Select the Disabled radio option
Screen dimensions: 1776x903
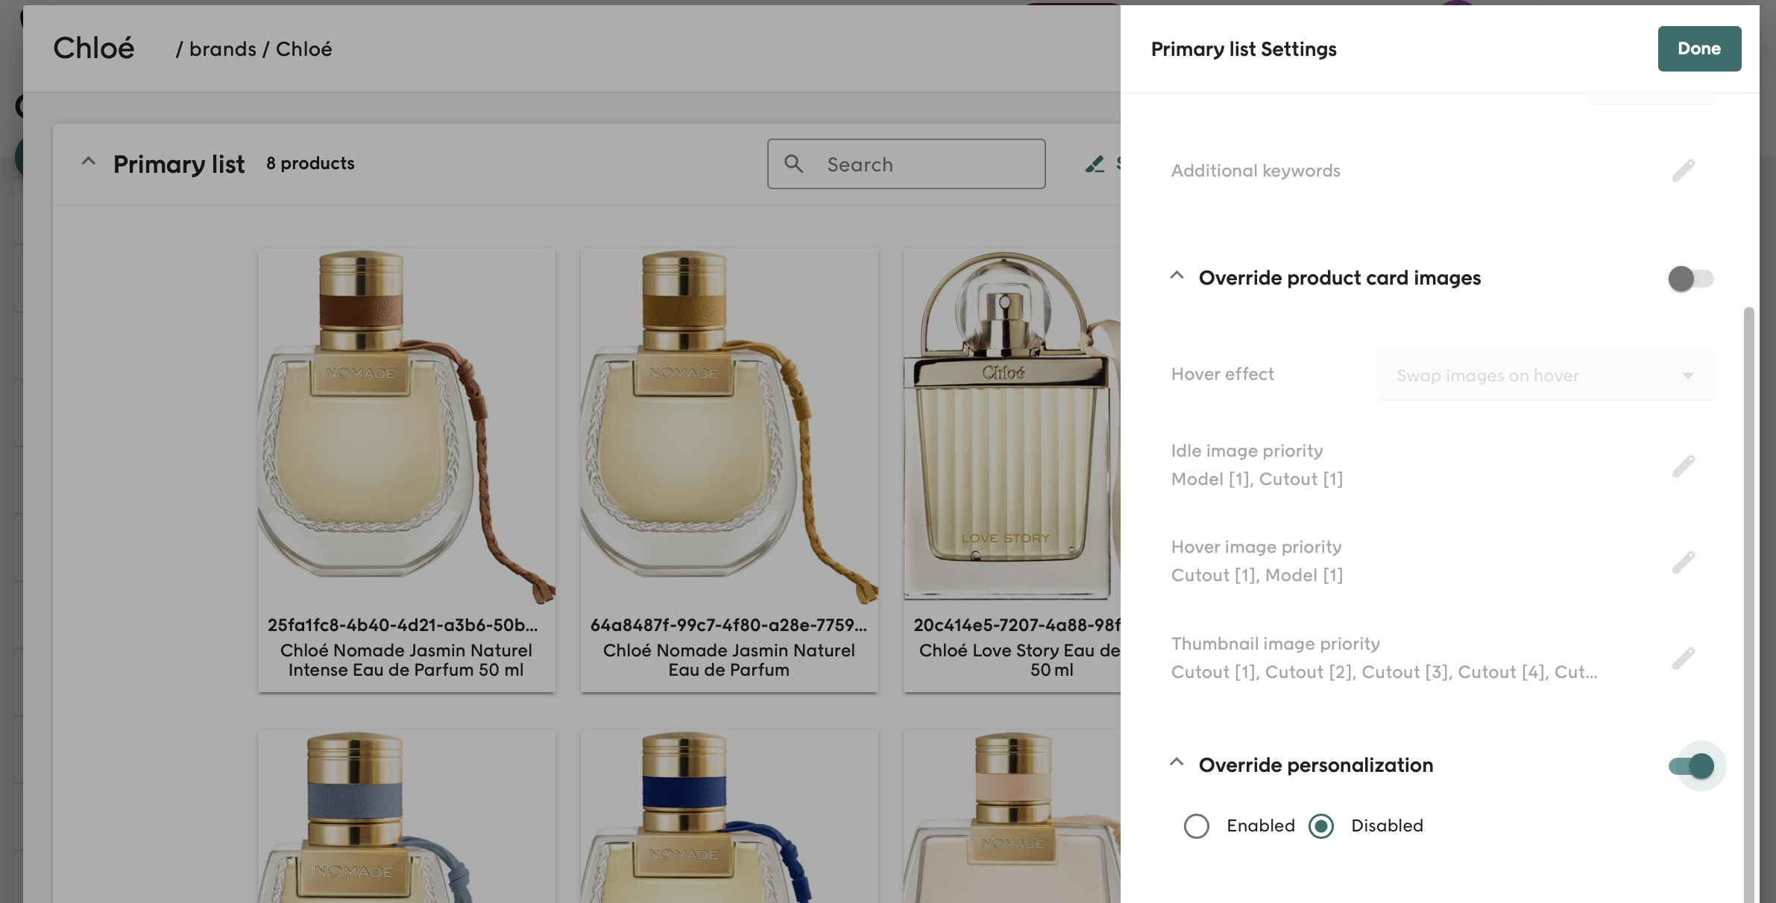point(1321,826)
